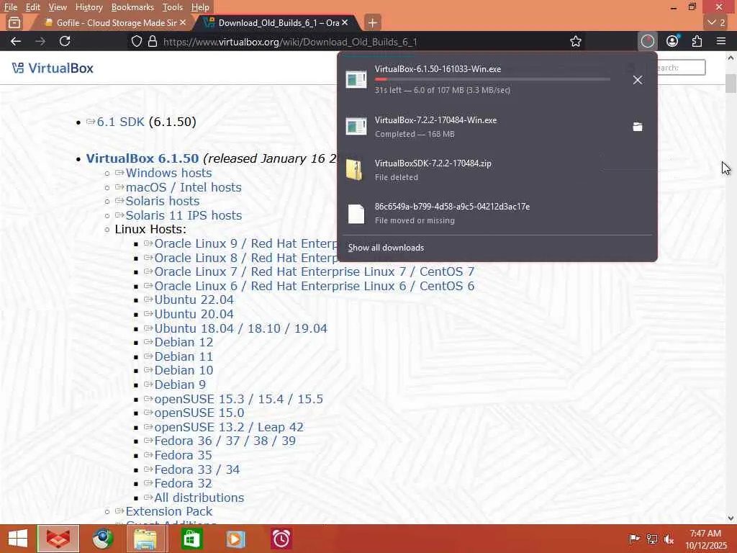The image size is (737, 553).
Task: Click the VirtualBox-6.1.50-161033-Win.exe file icon
Action: tap(356, 79)
